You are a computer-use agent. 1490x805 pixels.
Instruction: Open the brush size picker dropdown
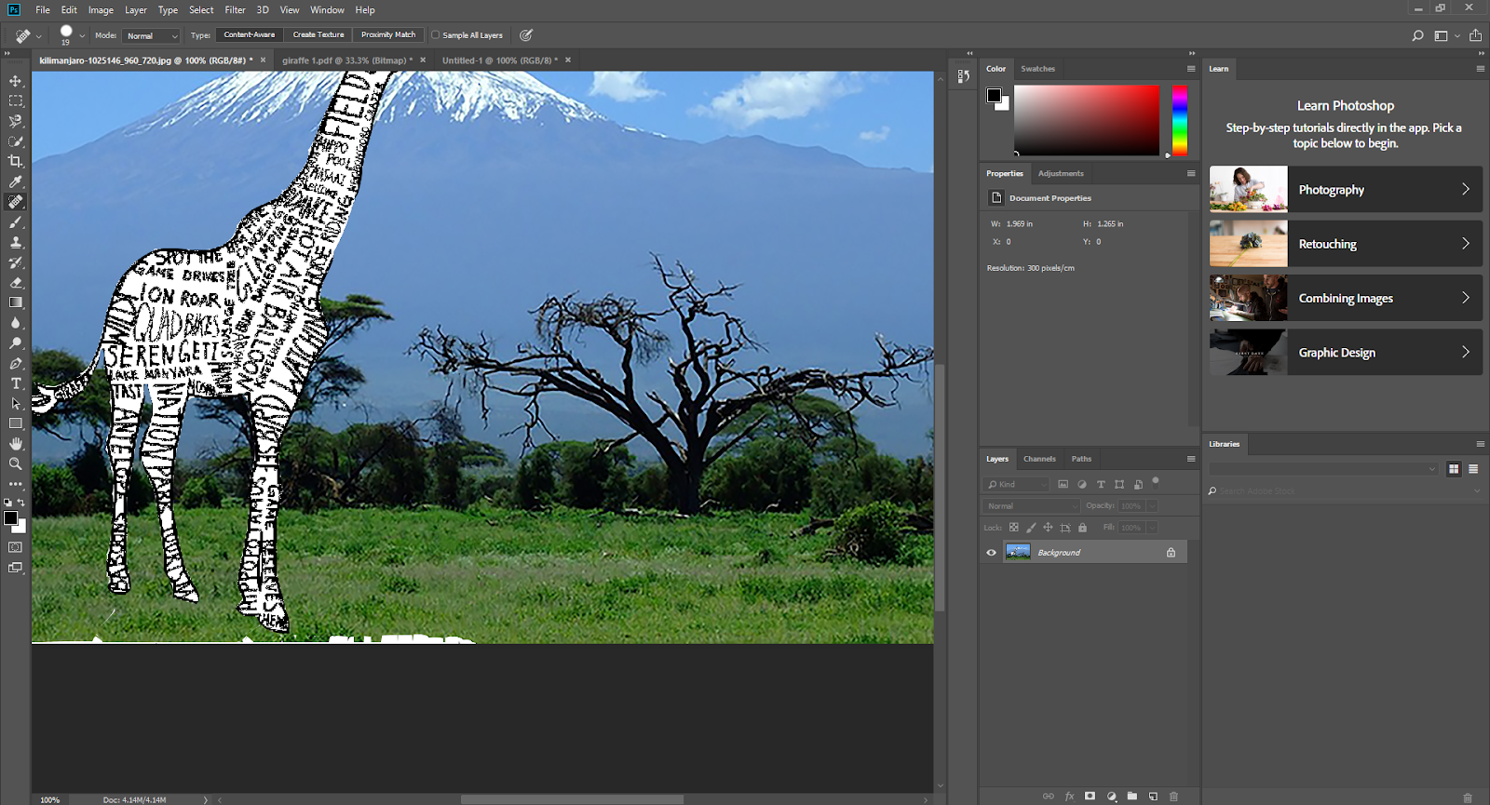point(82,35)
